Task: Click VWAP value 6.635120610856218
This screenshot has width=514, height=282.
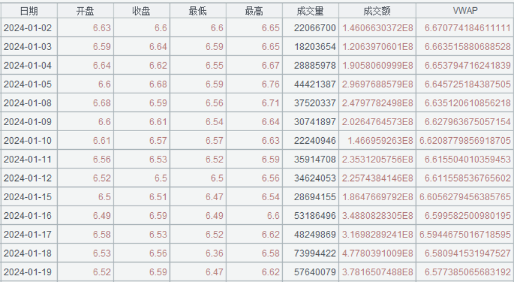Action: [468, 103]
